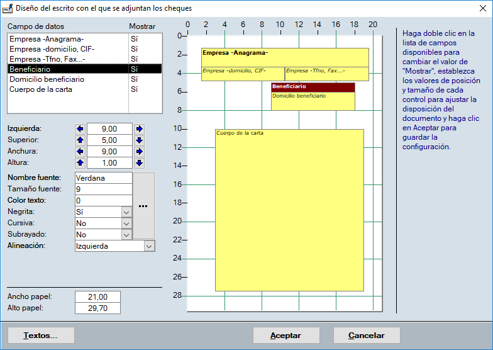Click the Color texto field

coord(103,200)
